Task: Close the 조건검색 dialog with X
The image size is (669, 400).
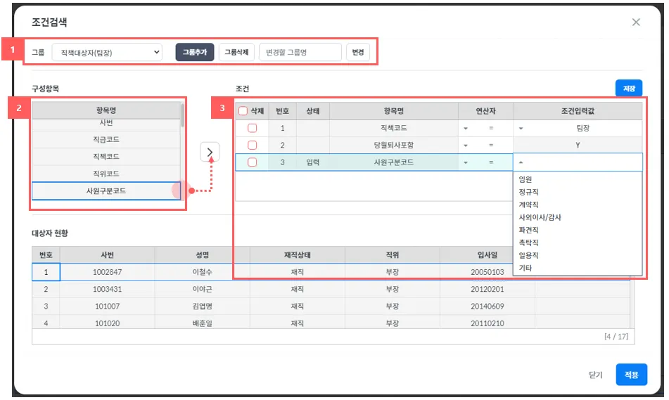Action: tap(636, 22)
